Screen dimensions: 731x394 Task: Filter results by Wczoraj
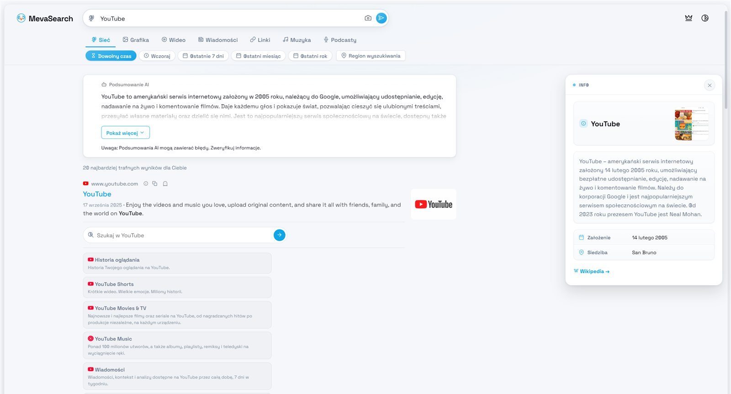click(157, 56)
